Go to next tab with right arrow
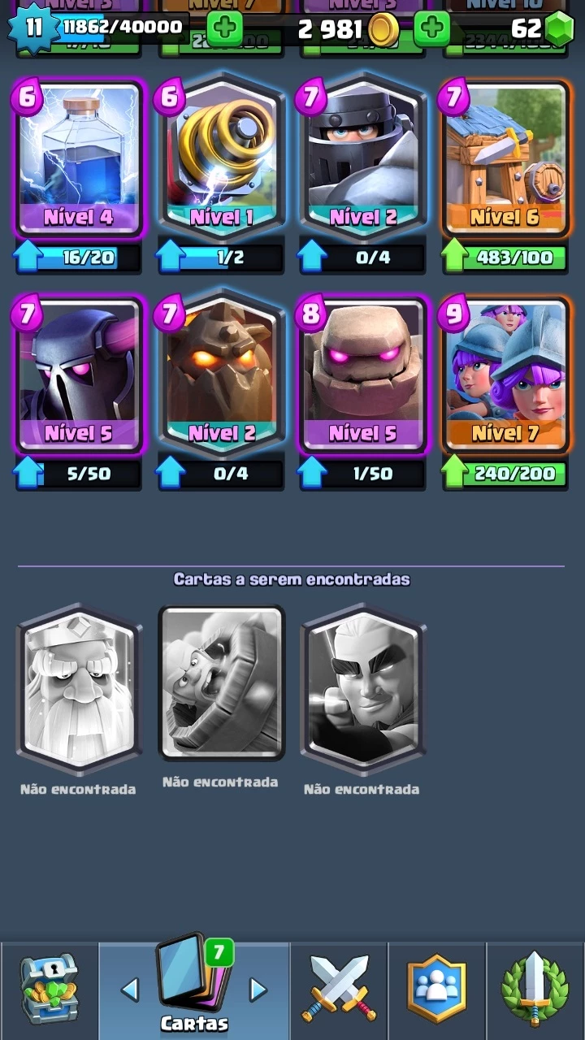 point(258,989)
